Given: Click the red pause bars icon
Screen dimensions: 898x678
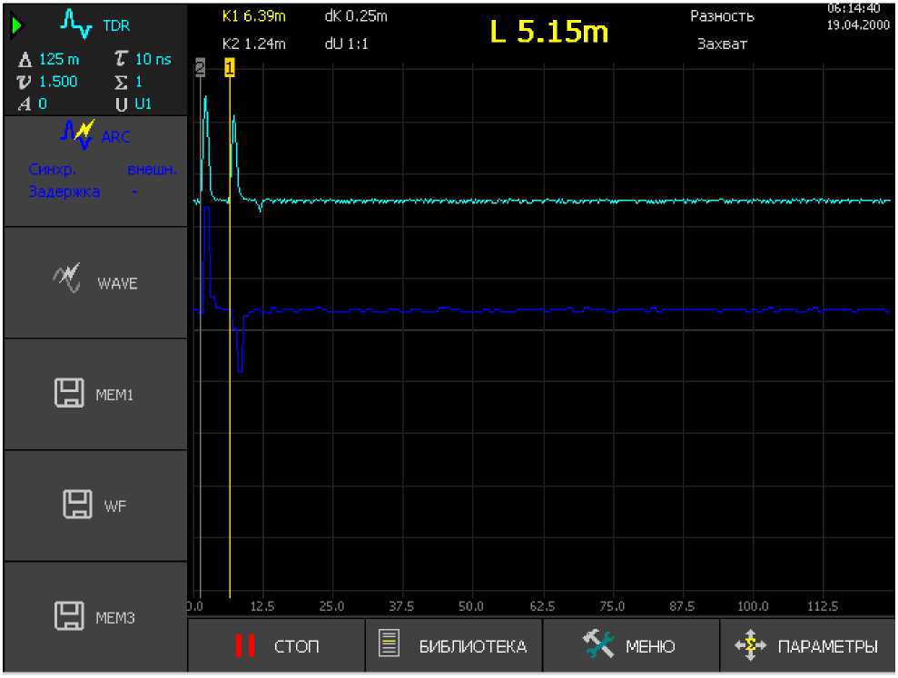Looking at the screenshot, I should (245, 646).
